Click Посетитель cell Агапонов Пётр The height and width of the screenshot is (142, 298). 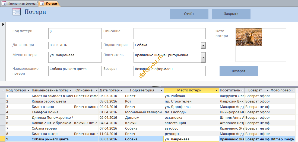click(x=232, y=123)
